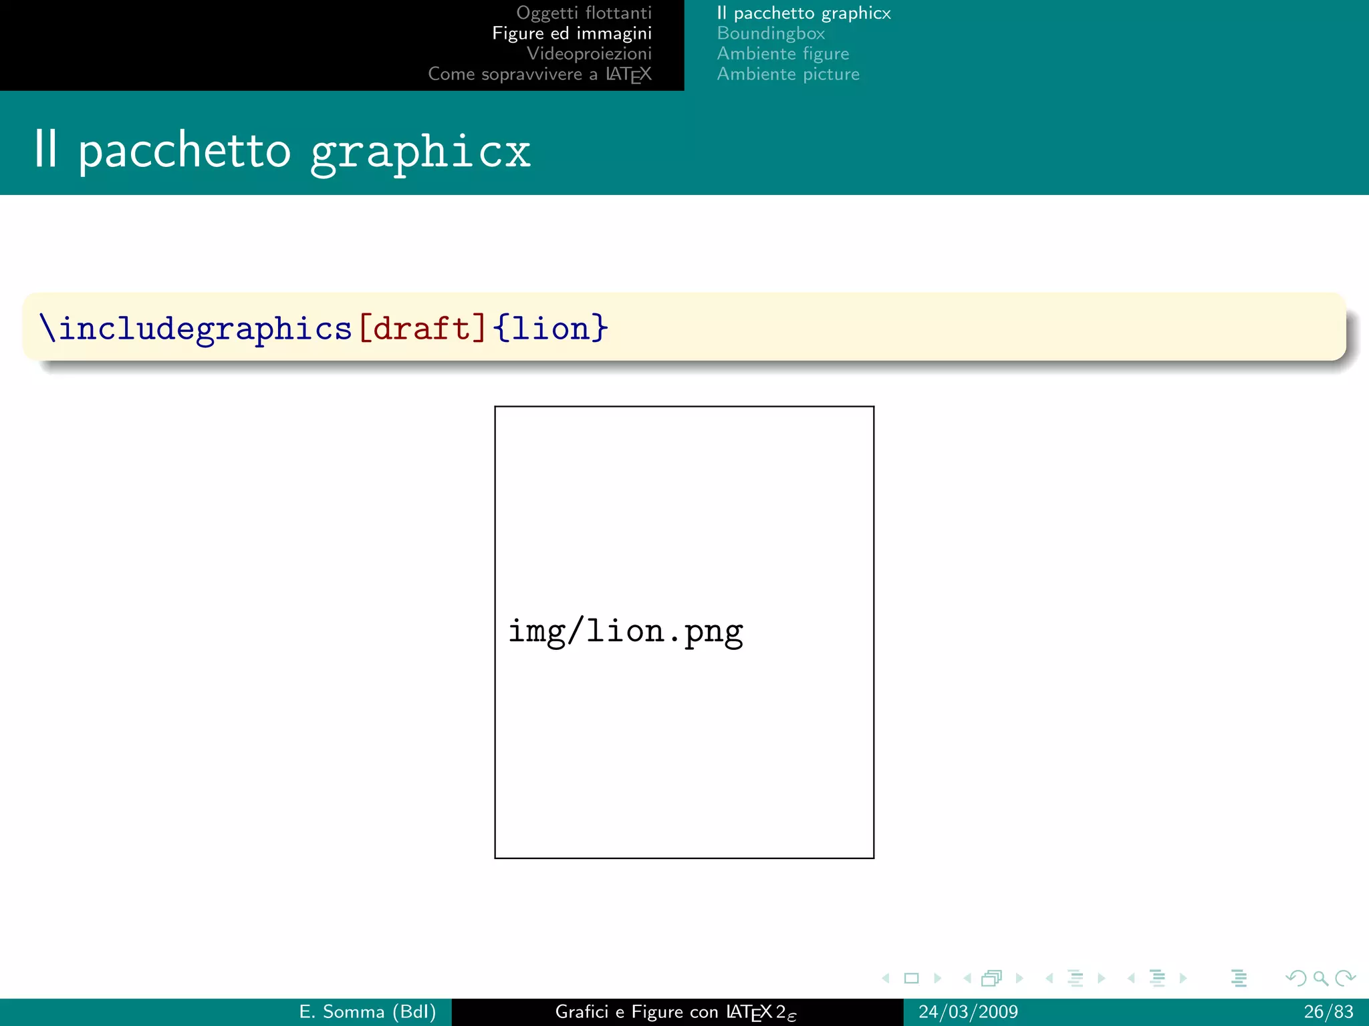Open the Oggetti flottanti section
Image resolution: width=1369 pixels, height=1026 pixels.
[x=584, y=13]
